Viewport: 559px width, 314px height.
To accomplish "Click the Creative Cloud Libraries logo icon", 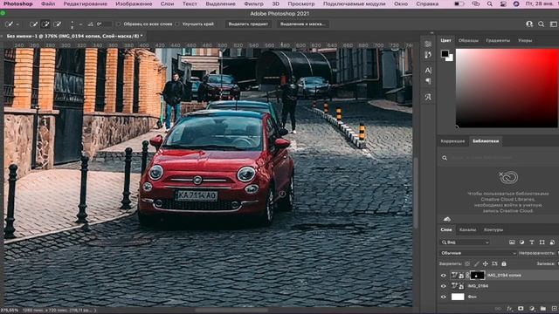I will pos(507,177).
